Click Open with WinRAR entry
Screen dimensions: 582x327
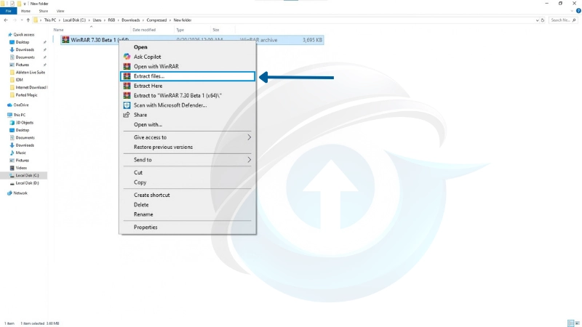(x=188, y=66)
